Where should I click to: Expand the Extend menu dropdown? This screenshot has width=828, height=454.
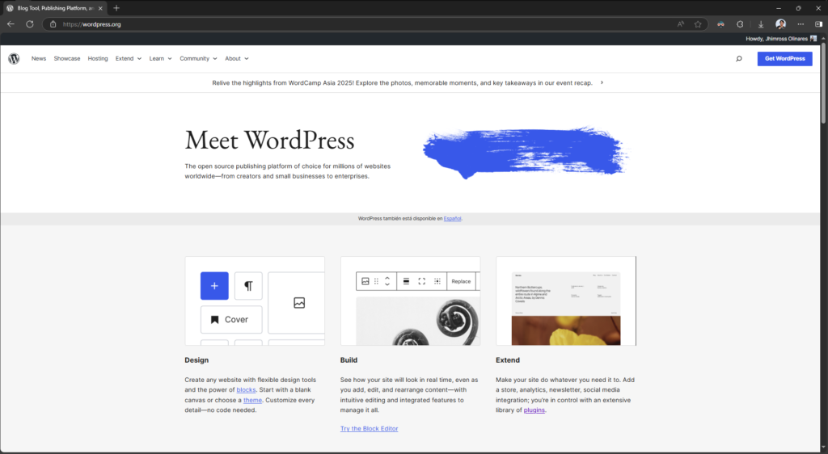tap(128, 59)
